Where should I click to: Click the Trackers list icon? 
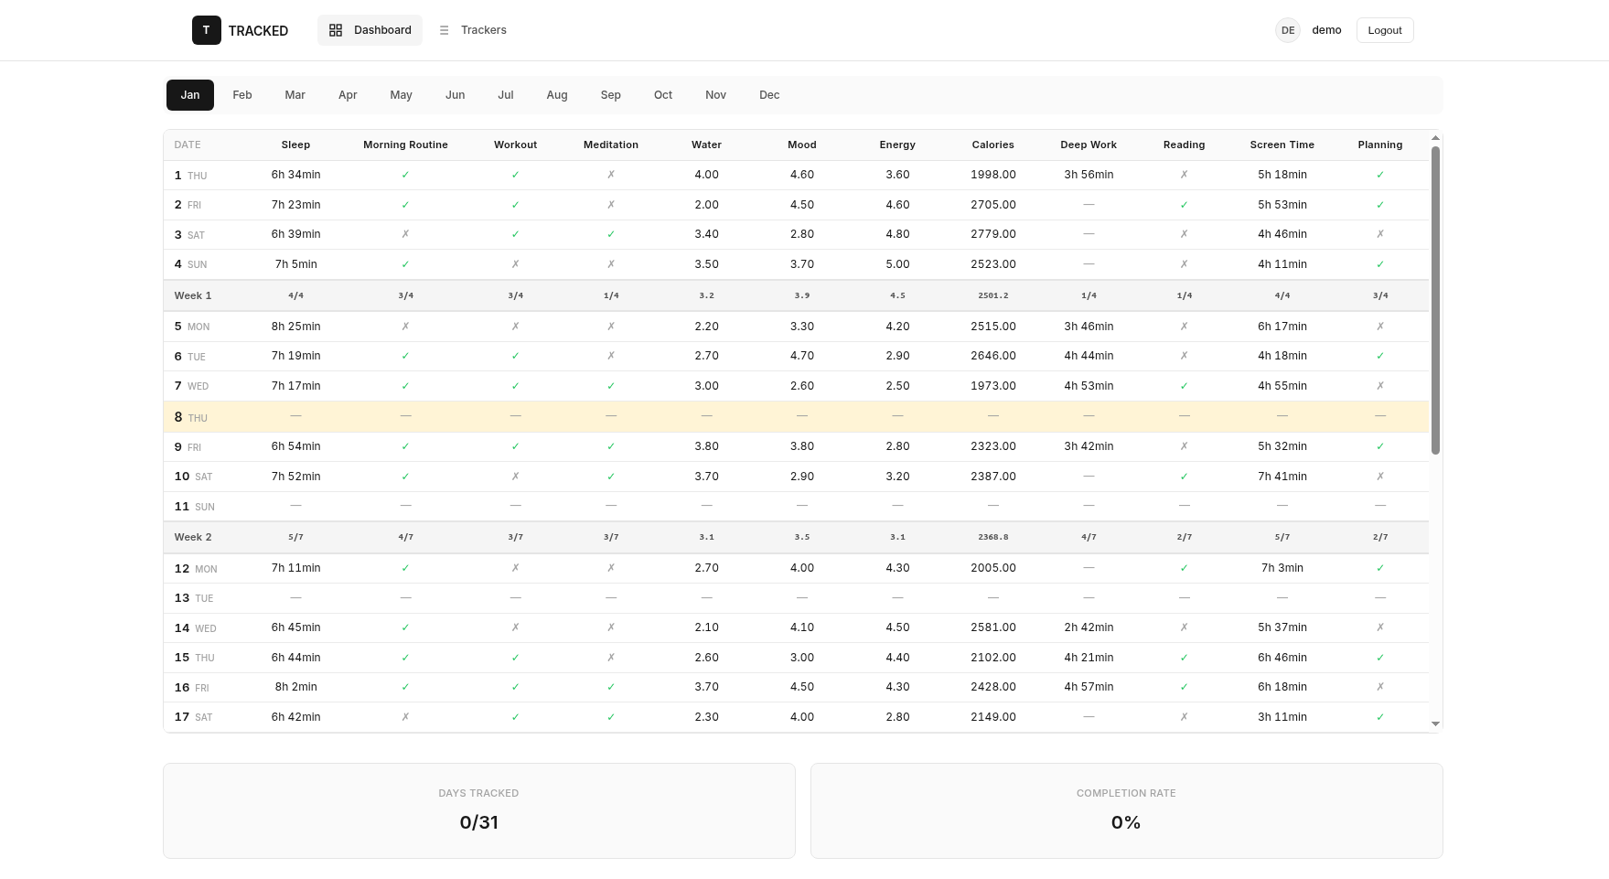tap(445, 30)
